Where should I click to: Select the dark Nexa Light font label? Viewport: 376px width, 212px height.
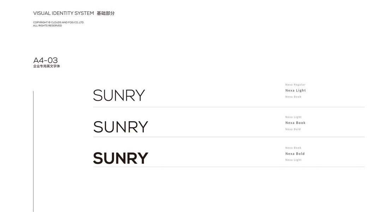tap(296, 90)
